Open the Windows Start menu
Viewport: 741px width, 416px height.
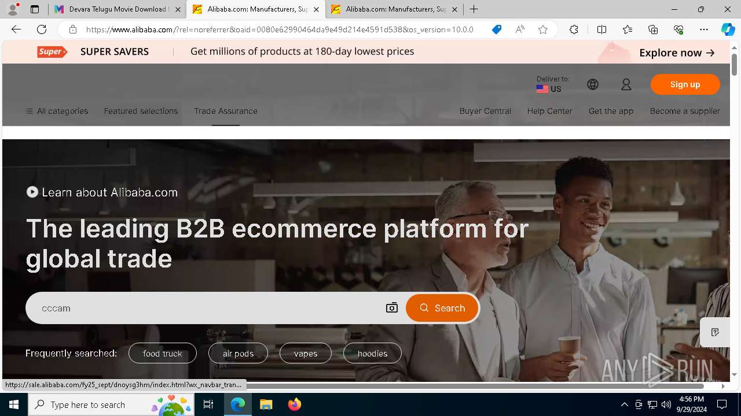pos(14,404)
